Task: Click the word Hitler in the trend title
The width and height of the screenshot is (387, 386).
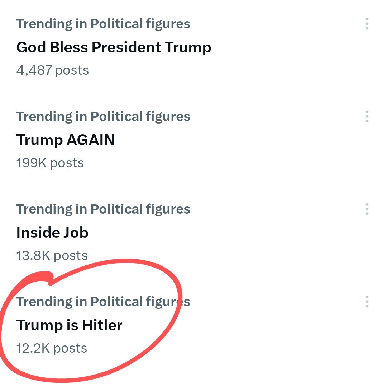Action: tap(102, 325)
